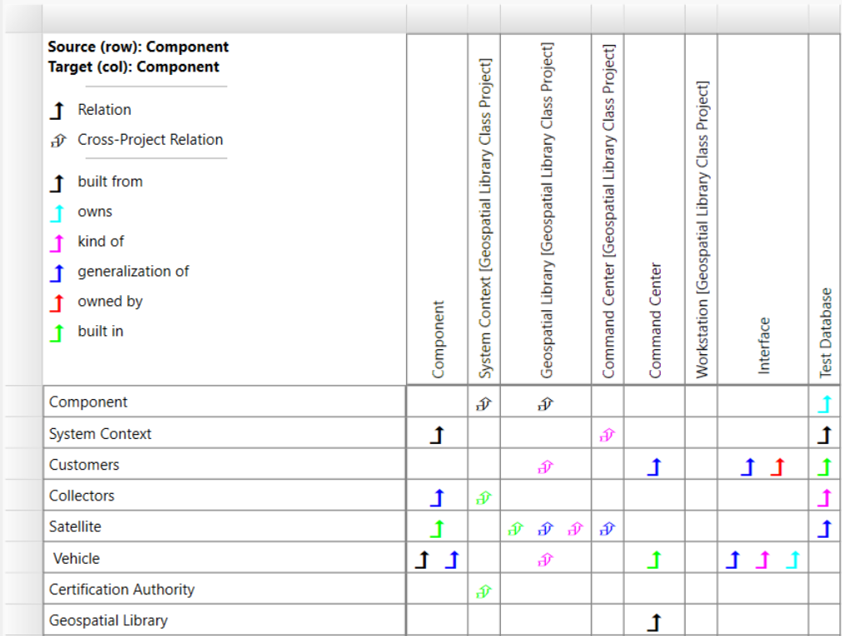Click the 'Cross-Project Relation' legend entry

coord(137,140)
